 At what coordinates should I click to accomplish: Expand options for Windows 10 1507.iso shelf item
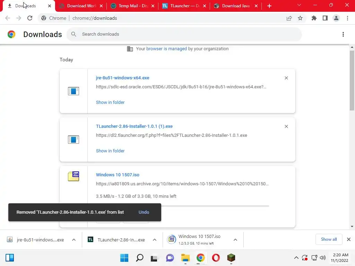[235, 240]
